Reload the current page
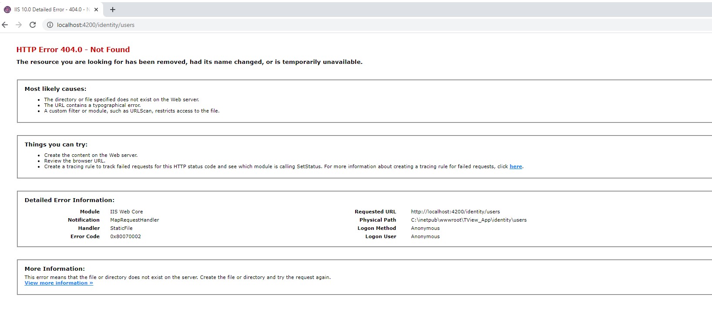This screenshot has width=712, height=332. (x=33, y=25)
